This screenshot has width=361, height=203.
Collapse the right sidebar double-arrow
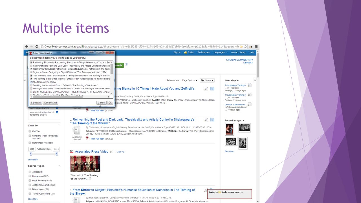255,80
